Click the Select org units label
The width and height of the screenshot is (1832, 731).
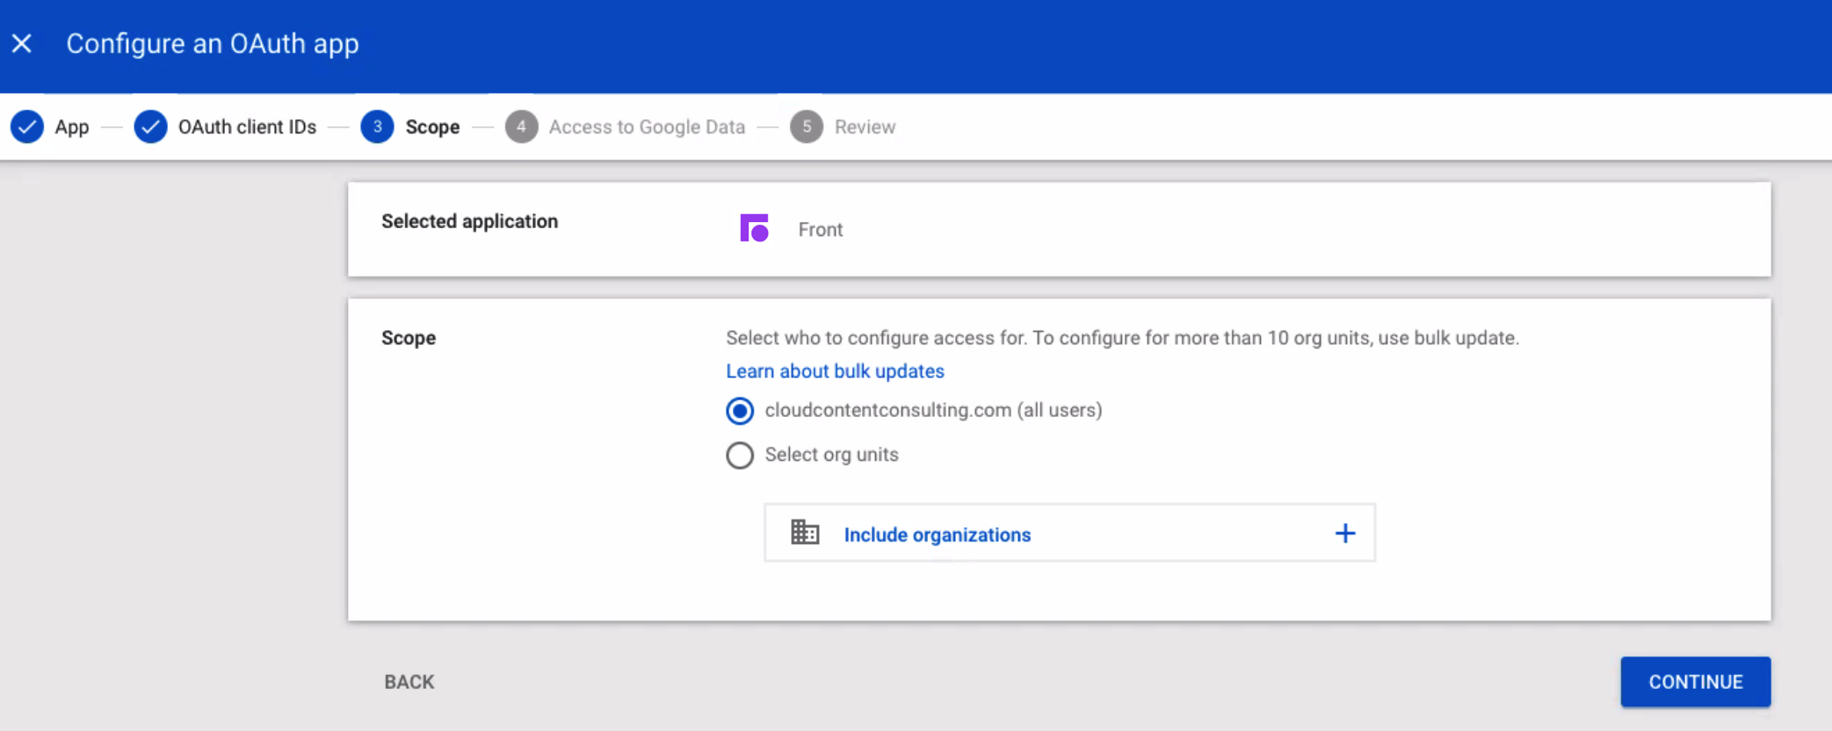tap(831, 455)
